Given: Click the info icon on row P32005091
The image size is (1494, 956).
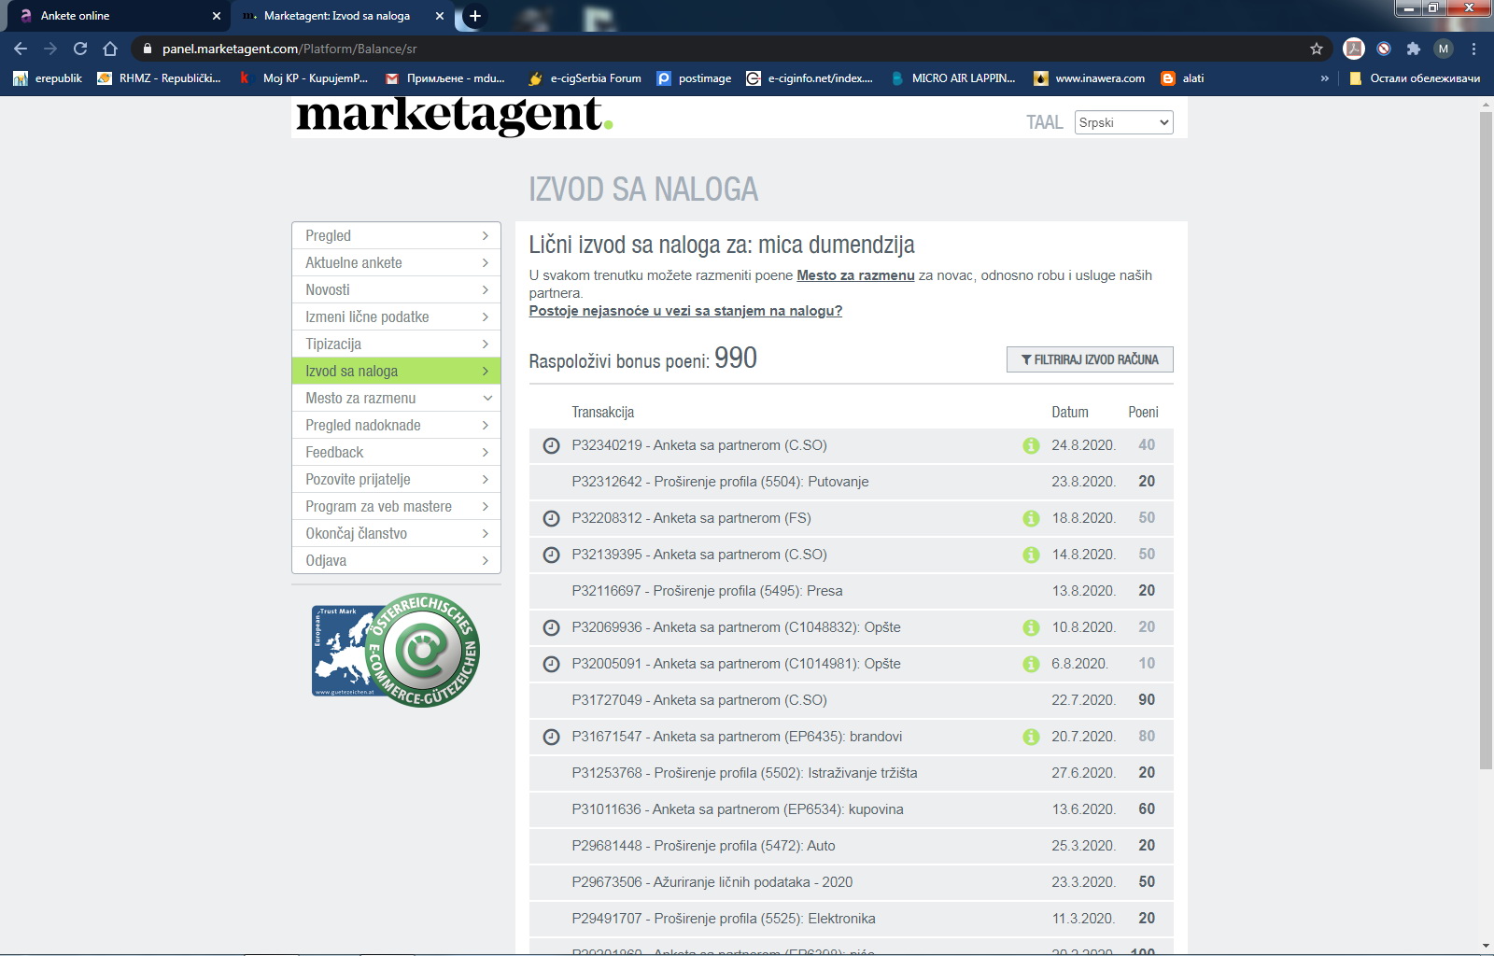Looking at the screenshot, I should tap(1031, 664).
